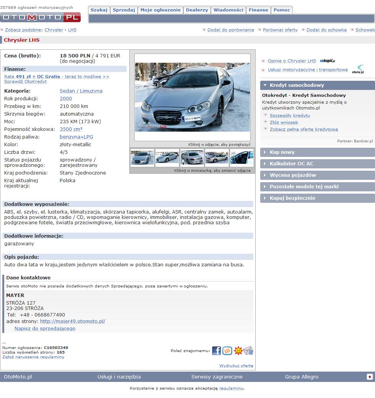Open Usługi motoryzacyjne i transportowe link
Screen dimensions: 375x398
(308, 70)
